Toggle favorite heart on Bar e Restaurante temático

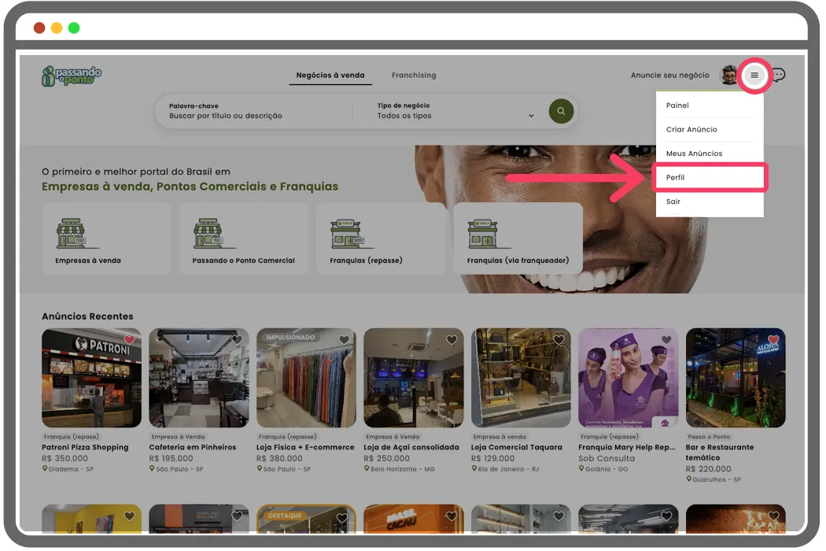(x=773, y=340)
